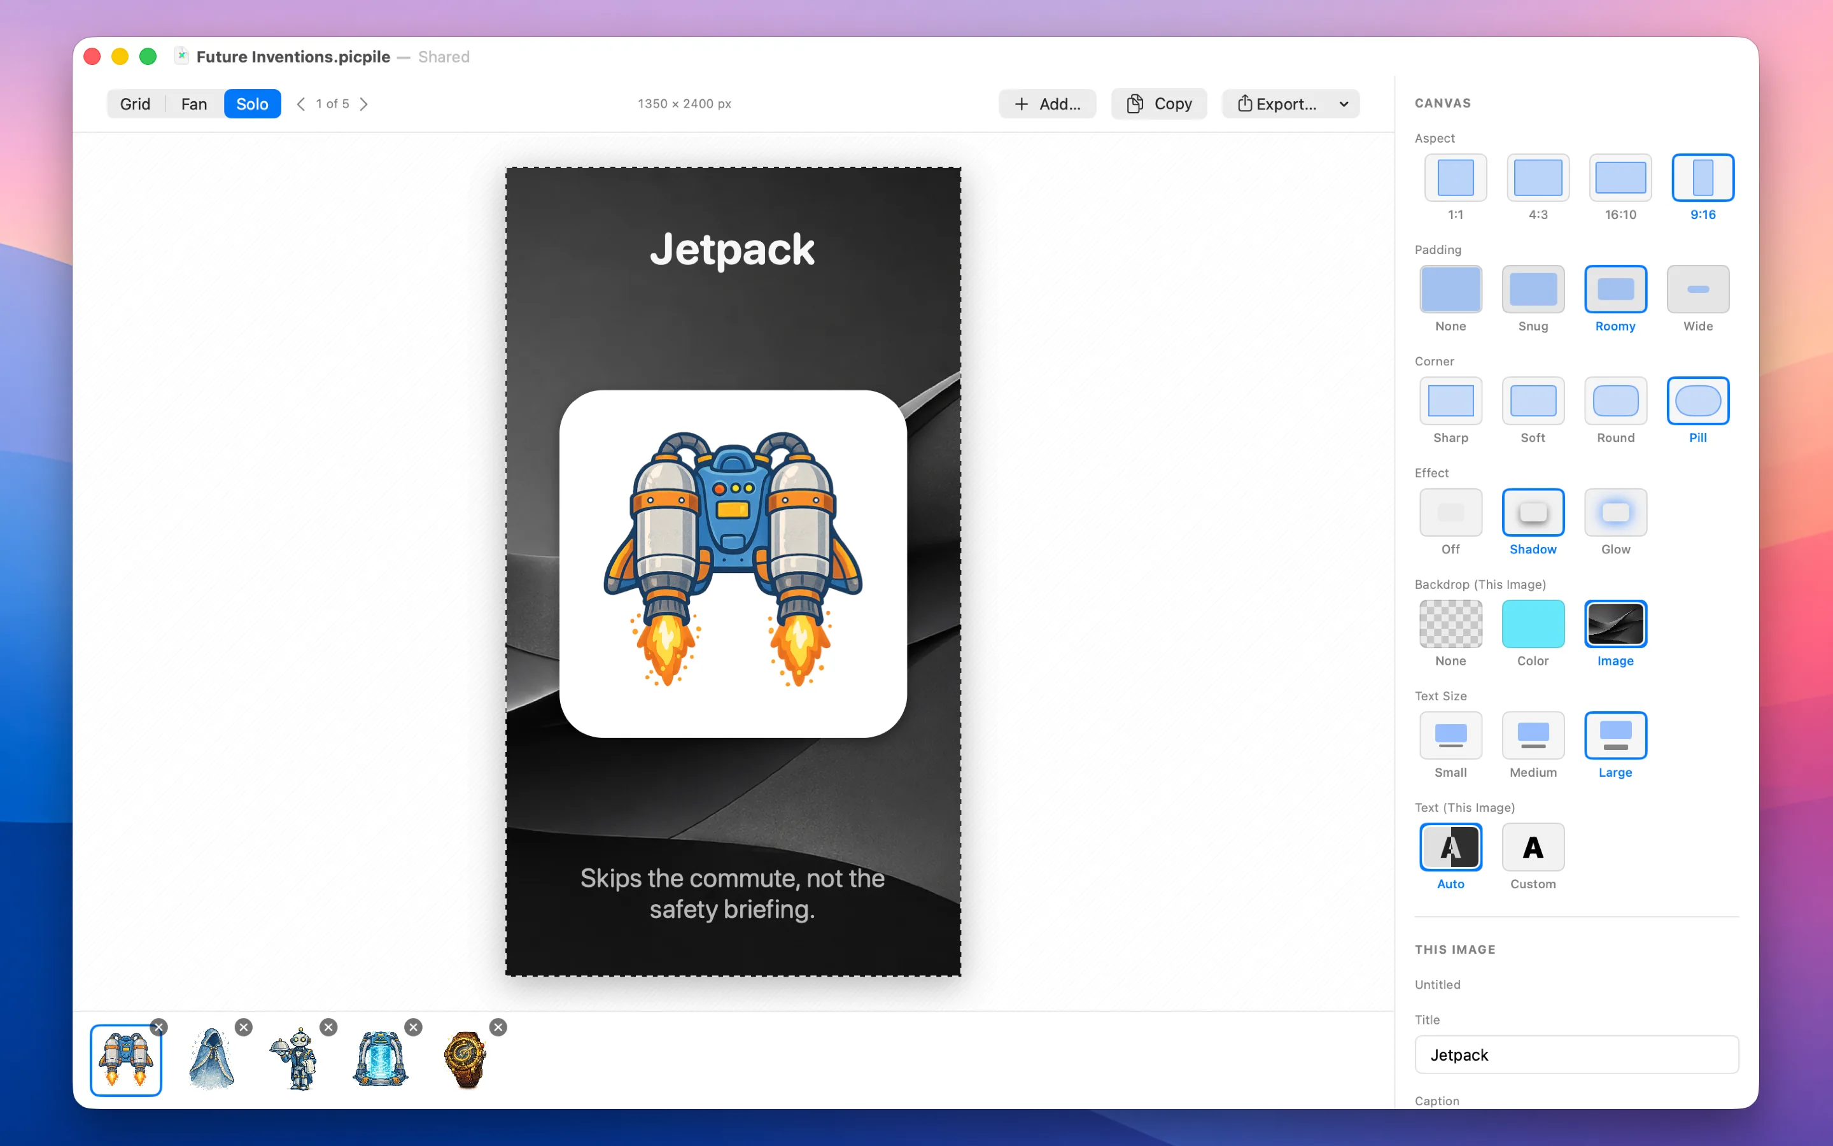Choose the cyan Color backdrop swatch
Screen dimensions: 1833x1146
[1533, 624]
